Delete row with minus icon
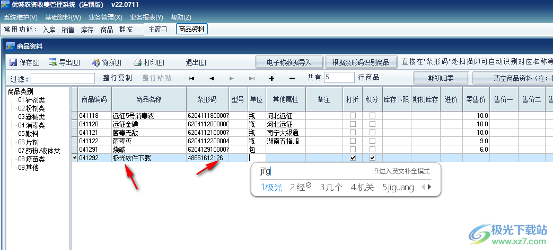Image resolution: width=553 pixels, height=250 pixels. 292,78
